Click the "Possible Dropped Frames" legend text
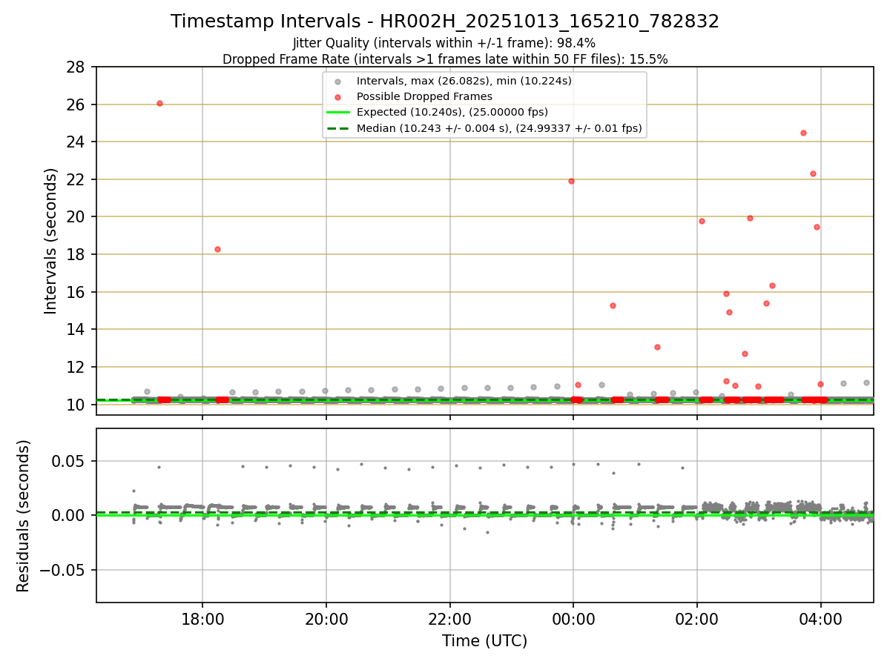 (424, 96)
